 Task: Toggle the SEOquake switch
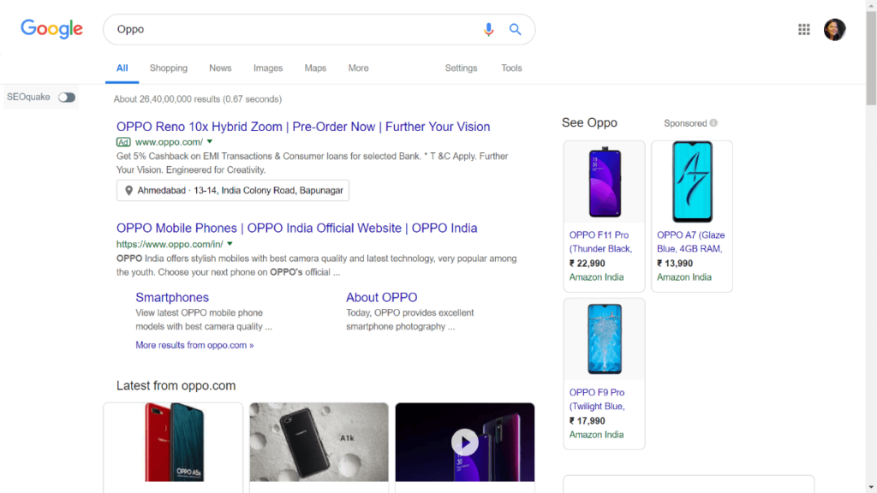coord(67,98)
